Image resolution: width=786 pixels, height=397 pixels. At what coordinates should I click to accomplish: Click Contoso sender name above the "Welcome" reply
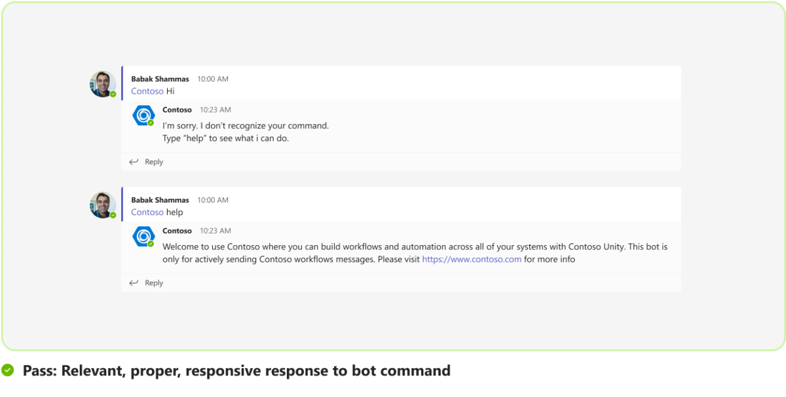177,231
